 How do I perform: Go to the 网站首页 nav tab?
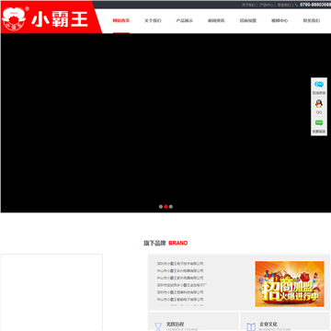[x=121, y=21]
